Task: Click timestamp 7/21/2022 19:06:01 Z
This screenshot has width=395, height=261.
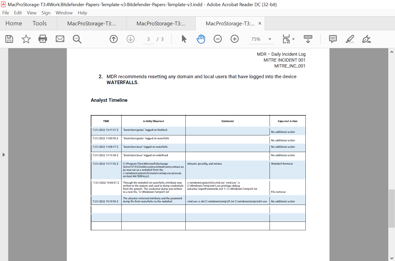Action: [106, 183]
